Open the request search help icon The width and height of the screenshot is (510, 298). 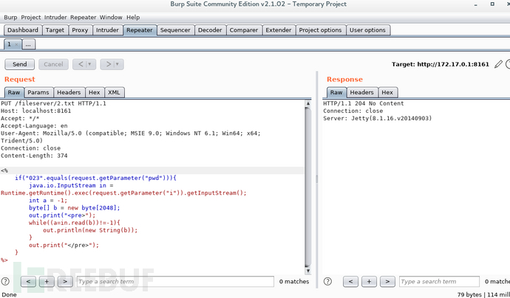[x=5, y=282]
